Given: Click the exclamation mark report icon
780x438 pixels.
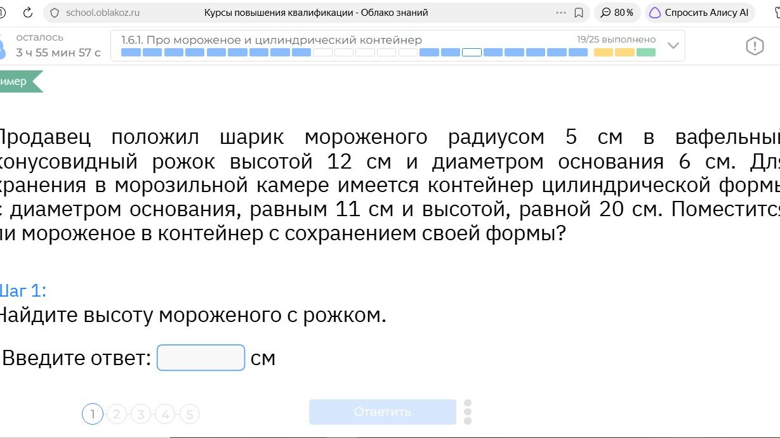Looking at the screenshot, I should coord(755,46).
